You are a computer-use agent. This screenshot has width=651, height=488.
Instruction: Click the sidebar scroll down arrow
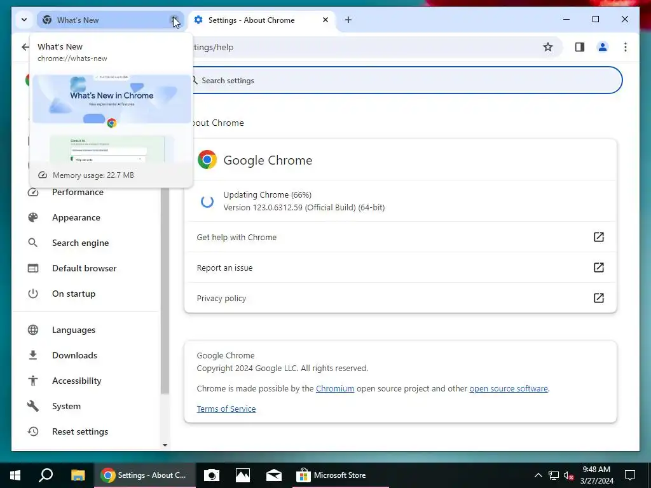point(165,445)
